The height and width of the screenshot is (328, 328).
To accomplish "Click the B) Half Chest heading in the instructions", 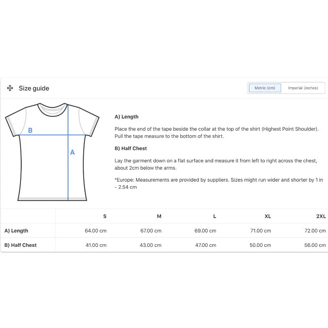I will (131, 148).
